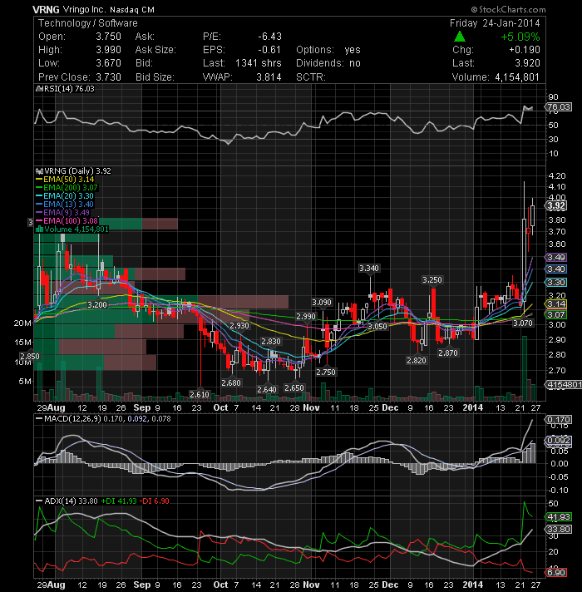
Task: Click the Vringo Inc. company name
Action: (86, 9)
